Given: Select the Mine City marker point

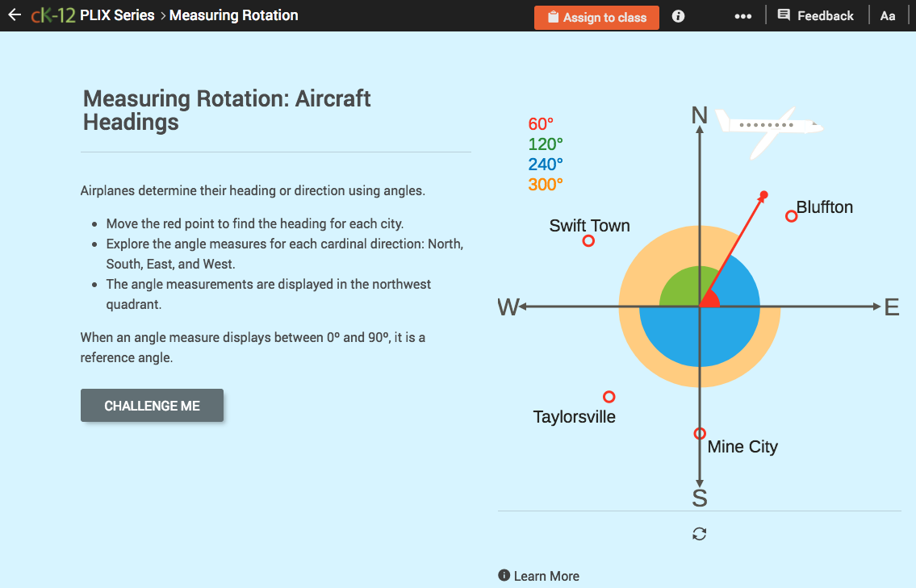Looking at the screenshot, I should 699,433.
